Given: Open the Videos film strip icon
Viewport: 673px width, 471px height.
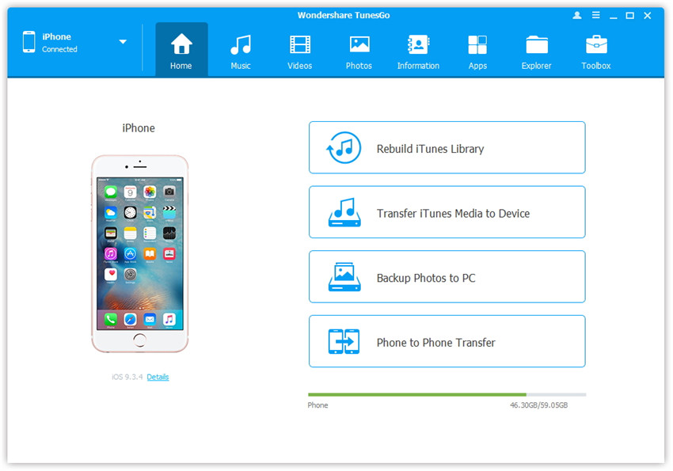Looking at the screenshot, I should [299, 46].
